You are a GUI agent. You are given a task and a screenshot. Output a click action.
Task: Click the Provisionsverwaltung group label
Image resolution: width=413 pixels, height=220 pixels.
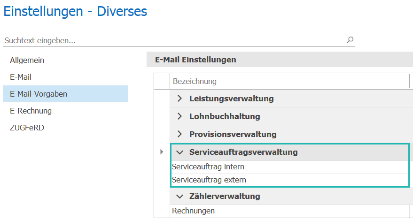click(x=233, y=134)
